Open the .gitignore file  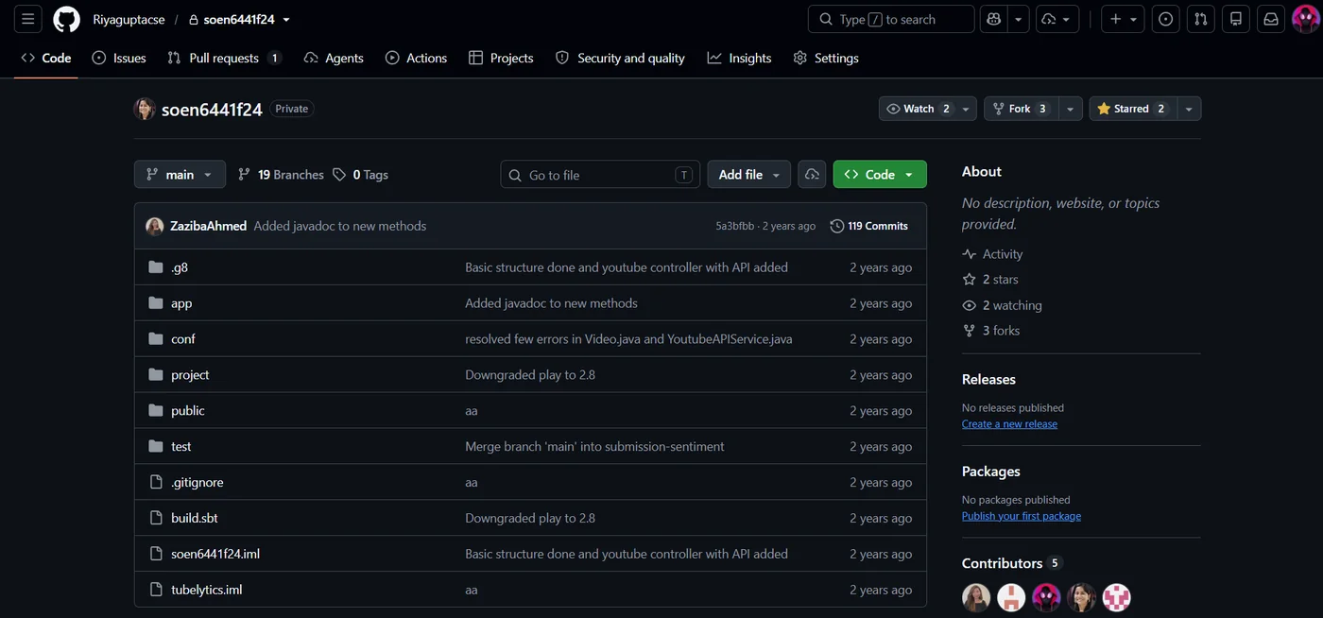pos(198,483)
